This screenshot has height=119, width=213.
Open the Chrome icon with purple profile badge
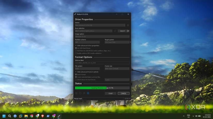coord(54,116)
